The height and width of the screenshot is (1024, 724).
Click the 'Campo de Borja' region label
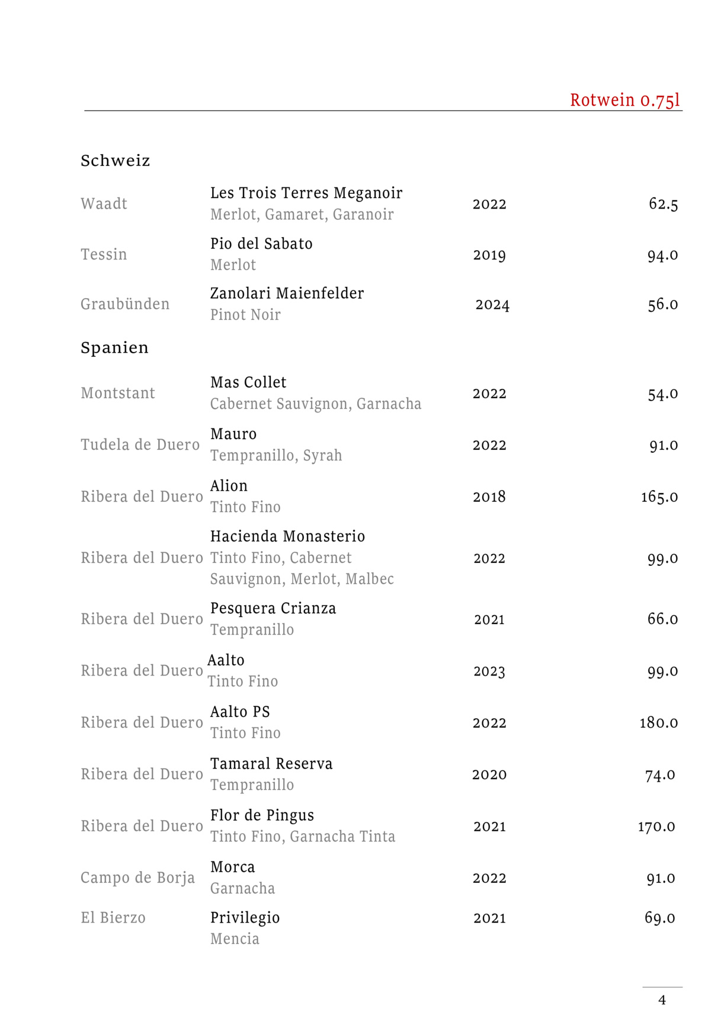137,878
